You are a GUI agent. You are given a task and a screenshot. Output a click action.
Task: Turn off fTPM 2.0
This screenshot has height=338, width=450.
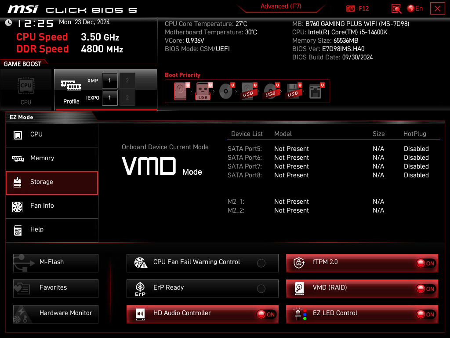[x=426, y=263]
